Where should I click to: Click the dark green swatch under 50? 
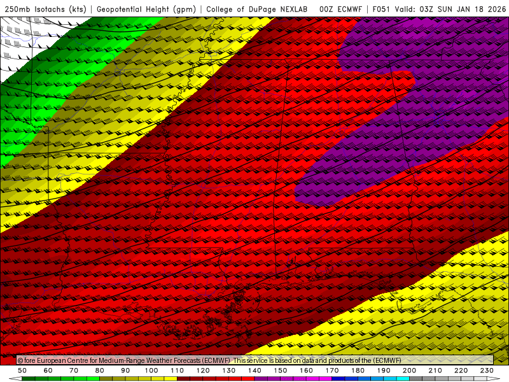coord(29,379)
